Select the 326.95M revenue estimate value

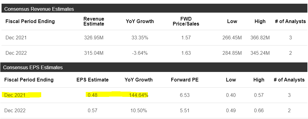click(94, 38)
